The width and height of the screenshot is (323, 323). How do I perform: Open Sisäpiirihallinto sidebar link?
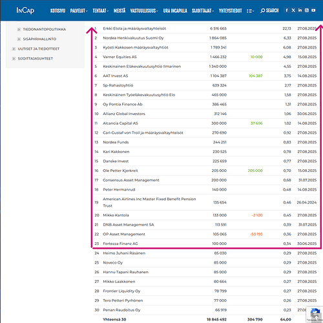pos(39,39)
